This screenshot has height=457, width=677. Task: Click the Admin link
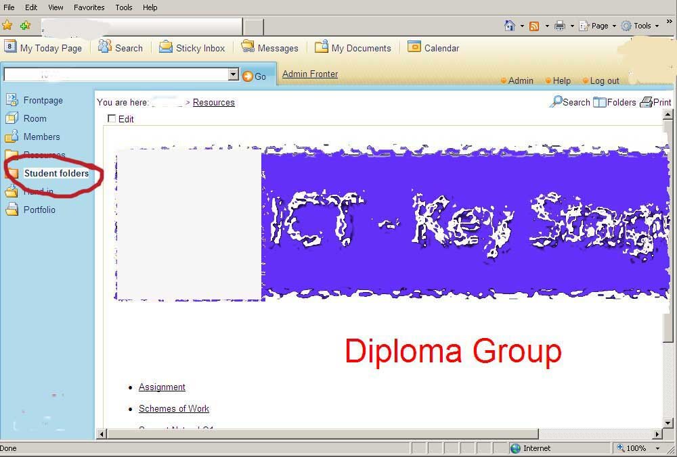521,80
